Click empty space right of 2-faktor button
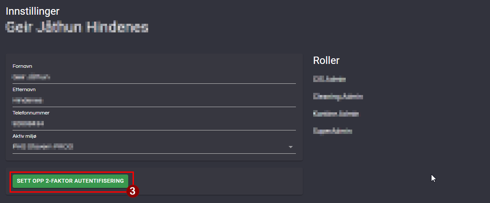490x203 pixels. 217,181
